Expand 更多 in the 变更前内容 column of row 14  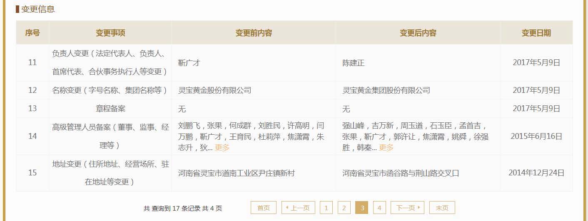pyautogui.click(x=222, y=148)
